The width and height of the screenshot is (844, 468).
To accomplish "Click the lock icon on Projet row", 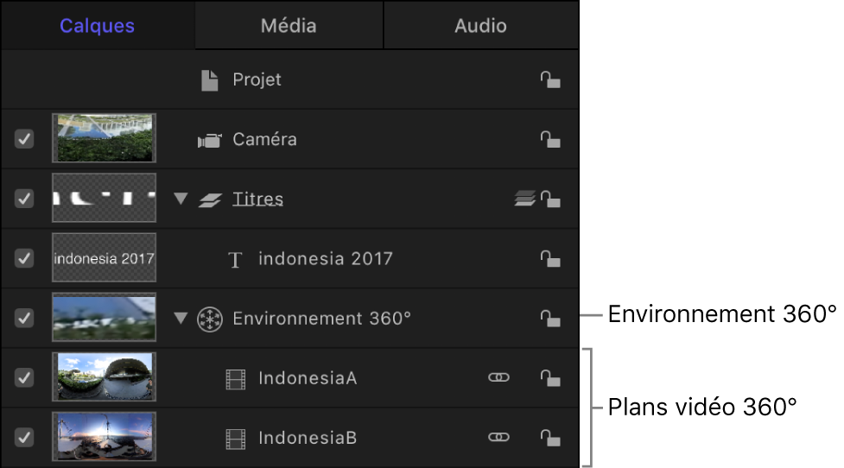I will click(x=550, y=80).
